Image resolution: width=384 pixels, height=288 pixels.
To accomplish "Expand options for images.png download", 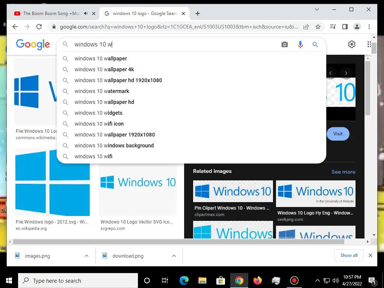I will [87, 256].
